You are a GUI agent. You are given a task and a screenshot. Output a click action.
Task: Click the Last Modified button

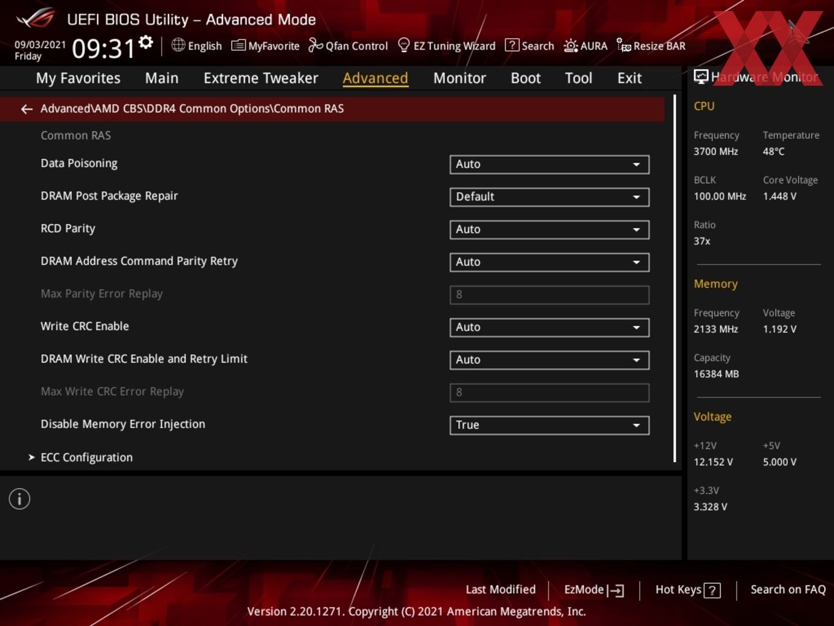point(500,590)
